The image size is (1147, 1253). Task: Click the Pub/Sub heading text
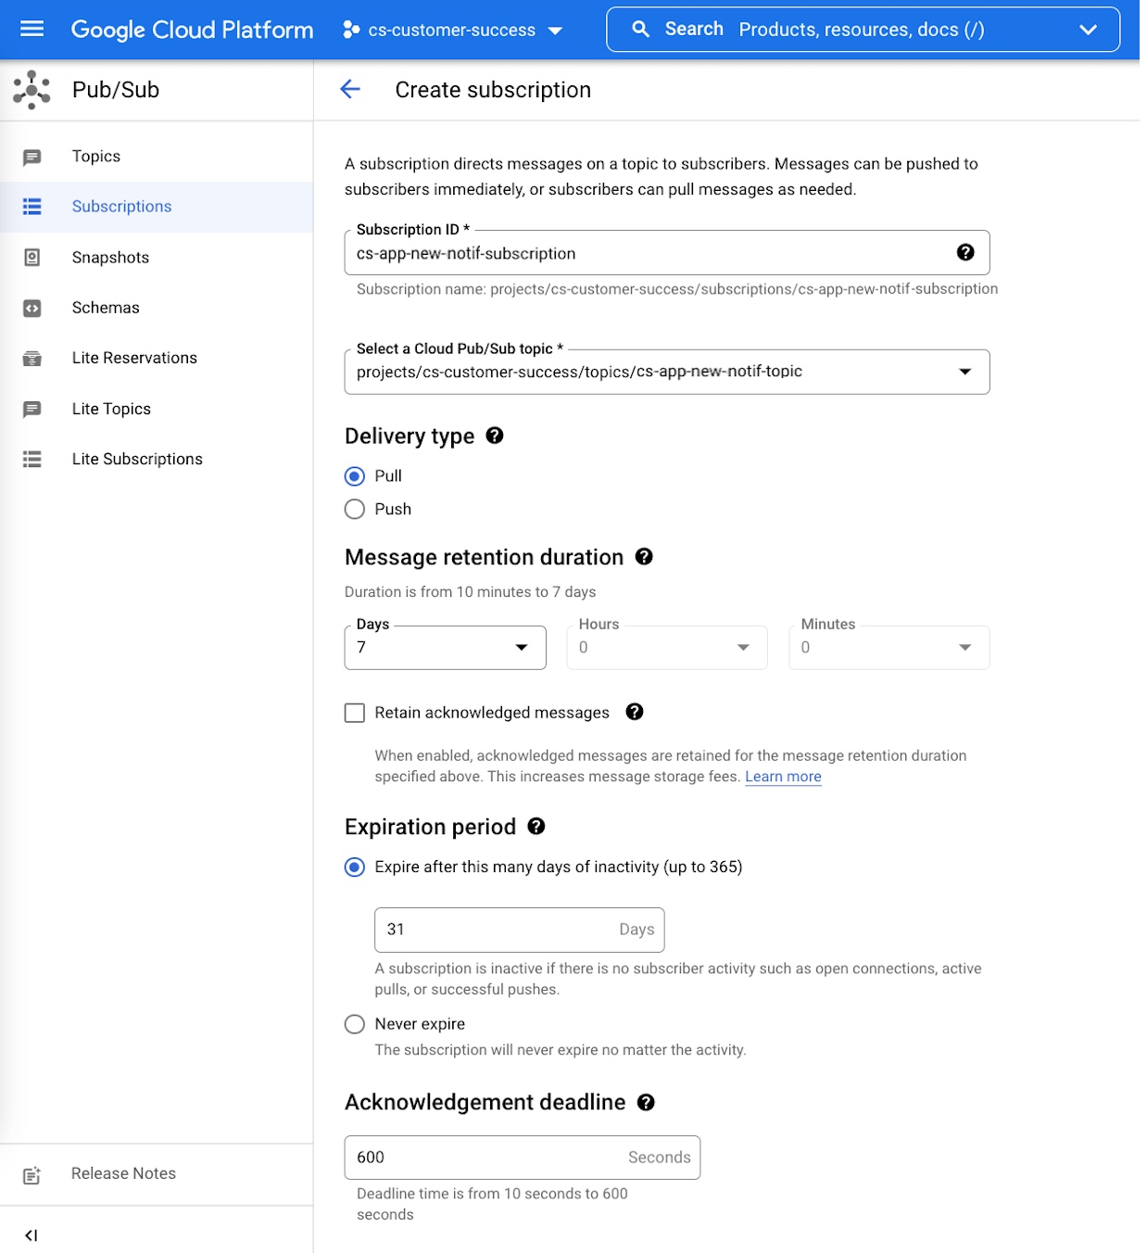tap(116, 90)
